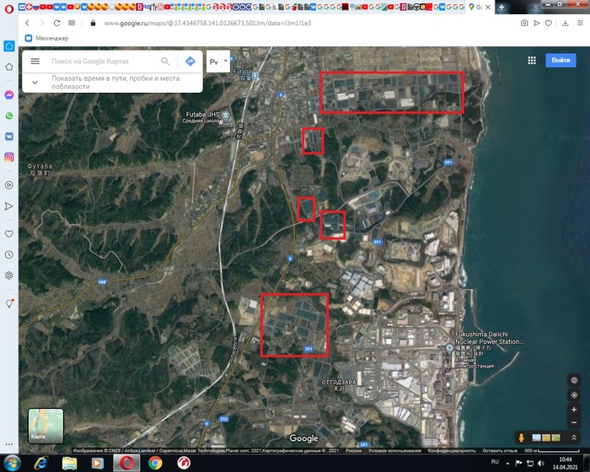590x472 pixels.
Task: Switch to default map layer thumbnail
Action: point(46,426)
